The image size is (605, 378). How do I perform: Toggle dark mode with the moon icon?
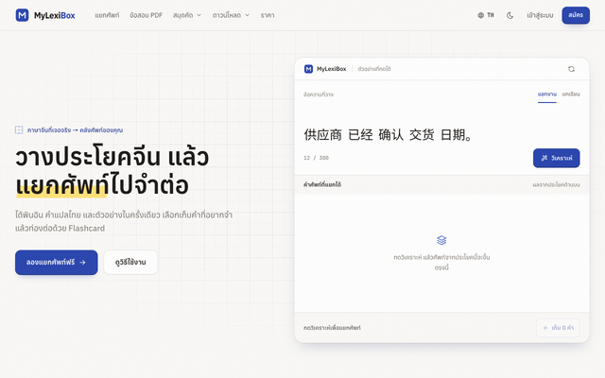point(510,15)
